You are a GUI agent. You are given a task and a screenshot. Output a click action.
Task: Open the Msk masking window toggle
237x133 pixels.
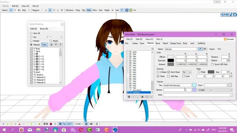pyautogui.click(x=89, y=10)
